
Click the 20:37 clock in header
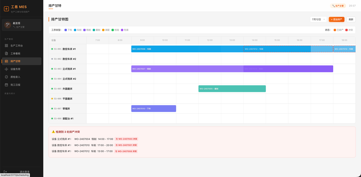[352, 6]
